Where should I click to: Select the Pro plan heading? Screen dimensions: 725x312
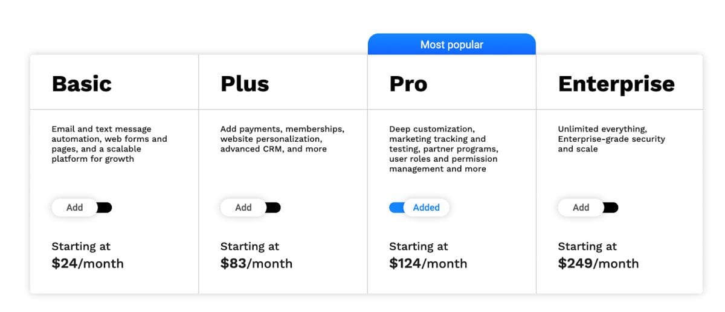pos(408,84)
